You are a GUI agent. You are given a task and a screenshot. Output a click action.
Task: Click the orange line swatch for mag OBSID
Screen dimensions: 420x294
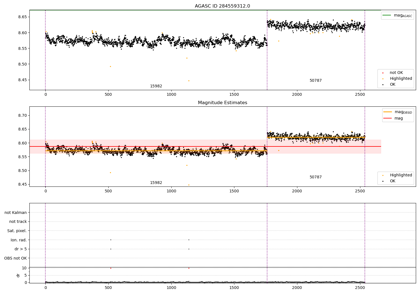tap(388, 112)
